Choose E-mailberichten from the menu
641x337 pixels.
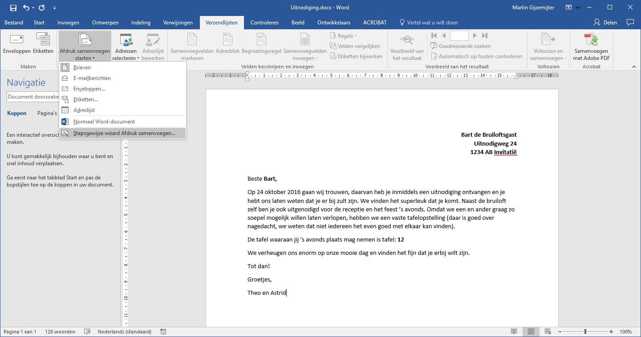click(122, 78)
